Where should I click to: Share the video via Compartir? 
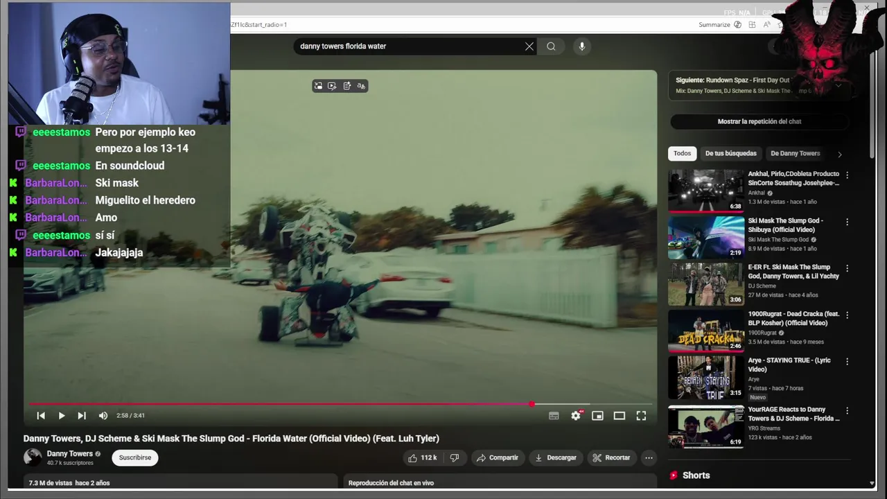point(497,457)
